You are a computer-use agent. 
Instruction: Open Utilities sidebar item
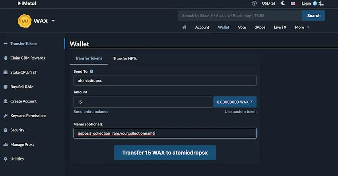[17, 159]
